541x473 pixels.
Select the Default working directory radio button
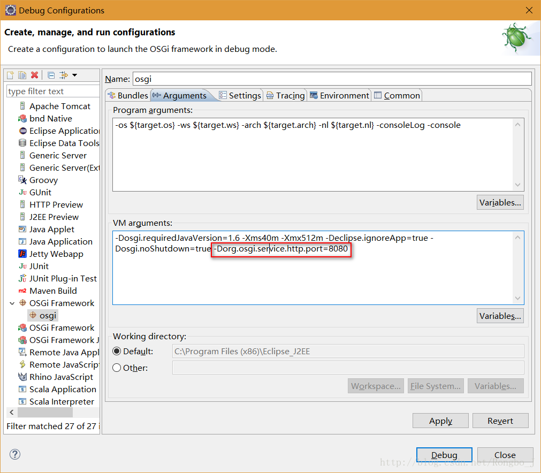tap(117, 351)
